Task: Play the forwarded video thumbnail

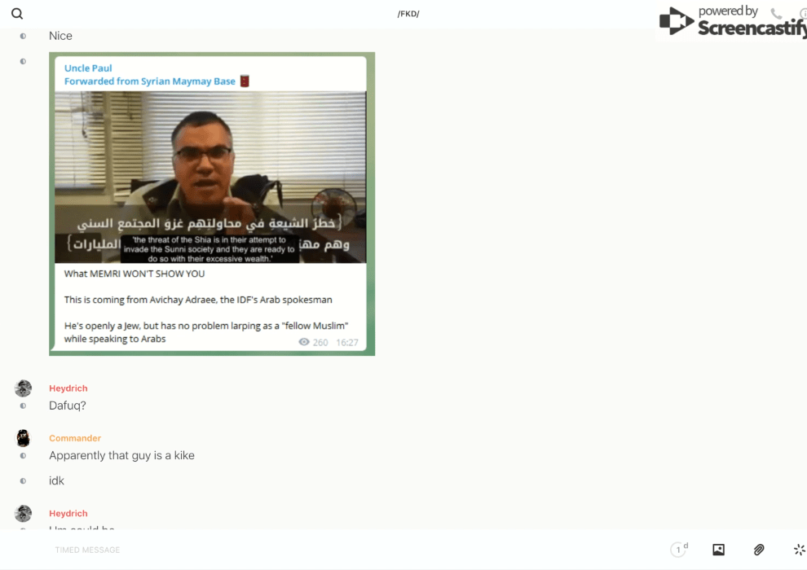Action: (x=210, y=177)
